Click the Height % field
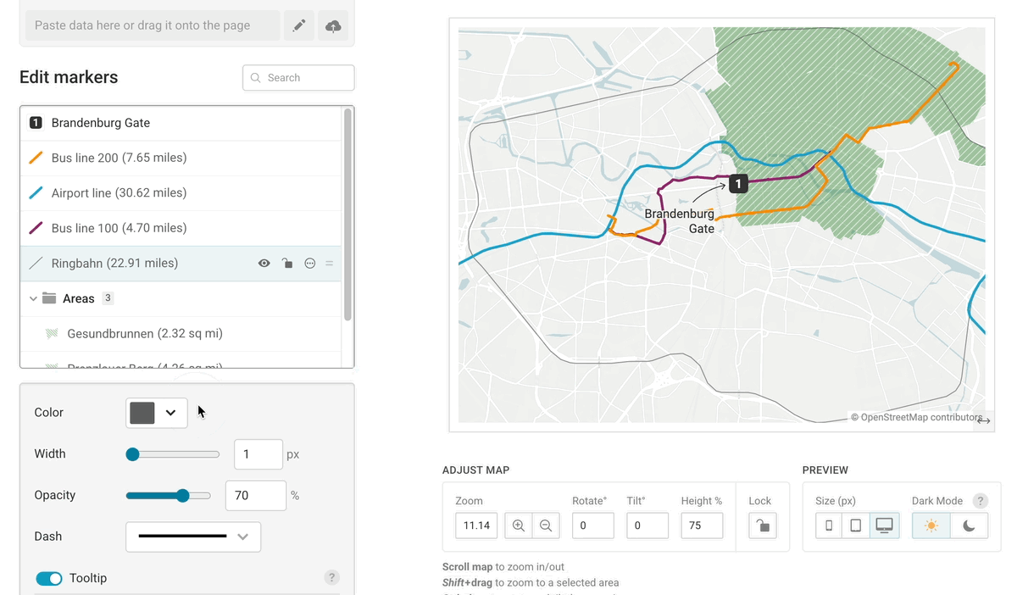Image resolution: width=1017 pixels, height=595 pixels. [702, 525]
